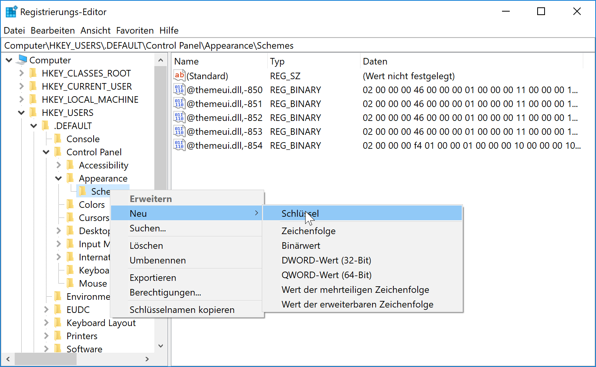Click the Mouse folder icon
Image resolution: width=596 pixels, height=367 pixels.
pyautogui.click(x=71, y=283)
